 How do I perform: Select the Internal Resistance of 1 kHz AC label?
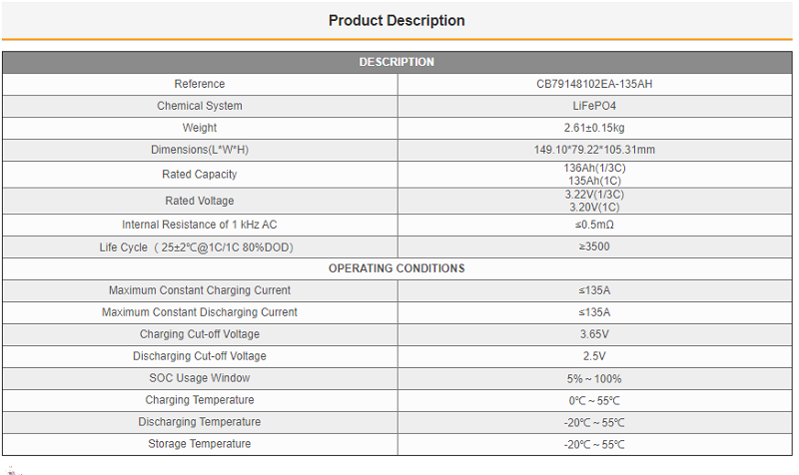coord(199,225)
